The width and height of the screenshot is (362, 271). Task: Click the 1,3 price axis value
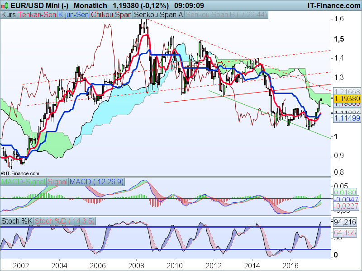[x=339, y=77]
